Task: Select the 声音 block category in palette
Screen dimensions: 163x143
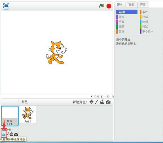Action: click(x=127, y=22)
